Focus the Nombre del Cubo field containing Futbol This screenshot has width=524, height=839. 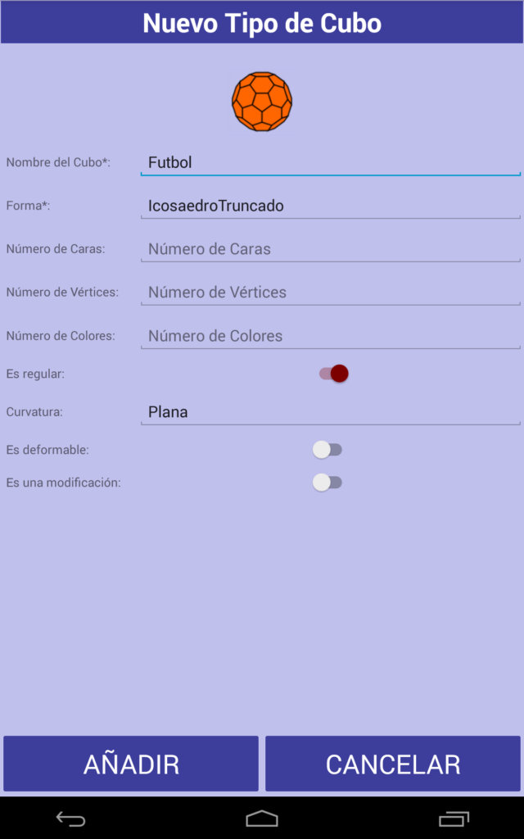click(330, 162)
